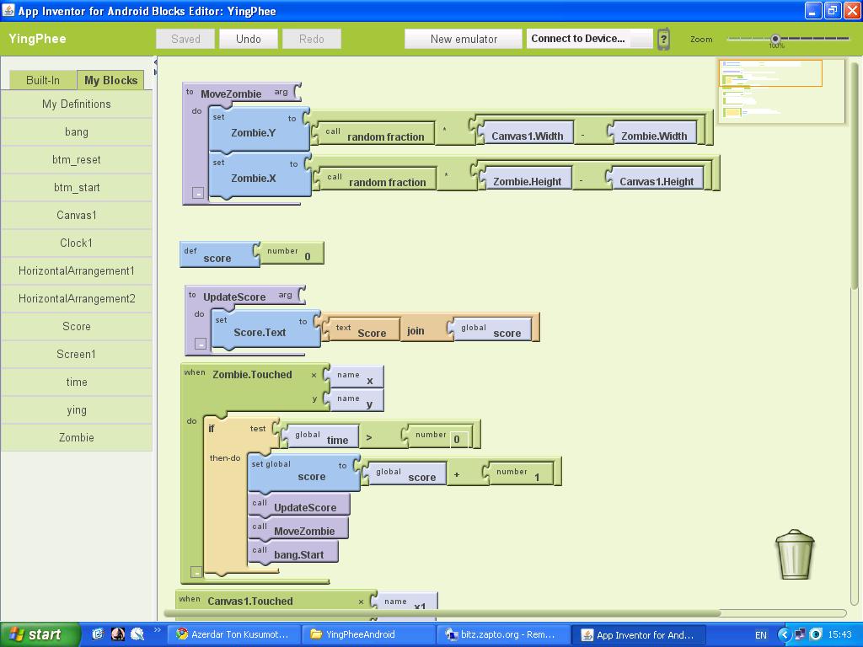Select the call bang.Start block
Viewport: 863px width, 647px height.
tap(292, 552)
